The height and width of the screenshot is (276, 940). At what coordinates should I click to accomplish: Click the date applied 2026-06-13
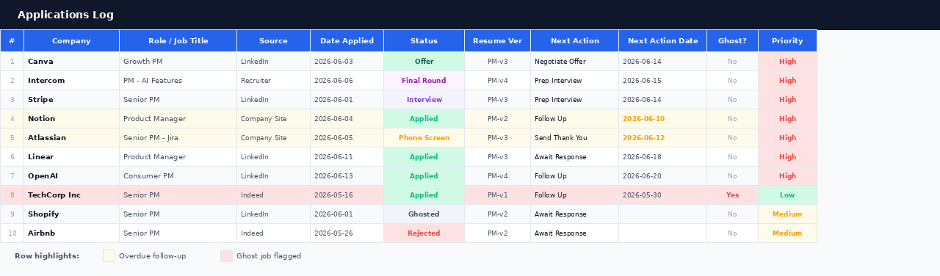tap(347, 176)
